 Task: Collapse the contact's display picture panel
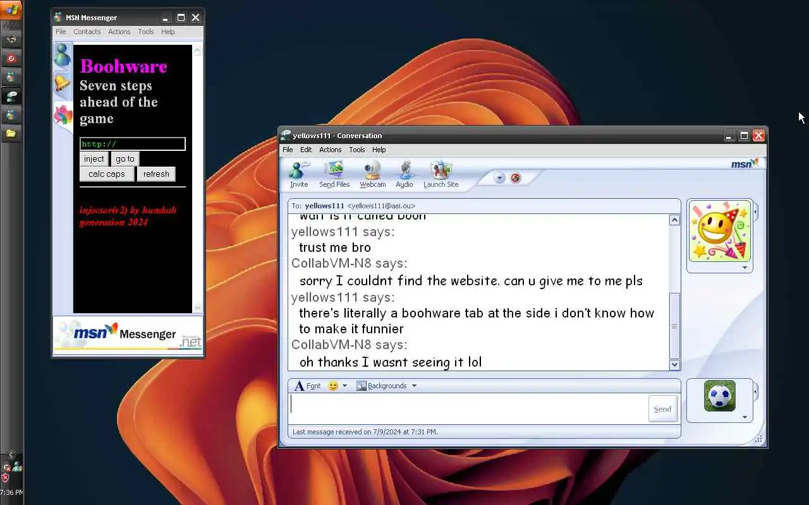coord(755,211)
